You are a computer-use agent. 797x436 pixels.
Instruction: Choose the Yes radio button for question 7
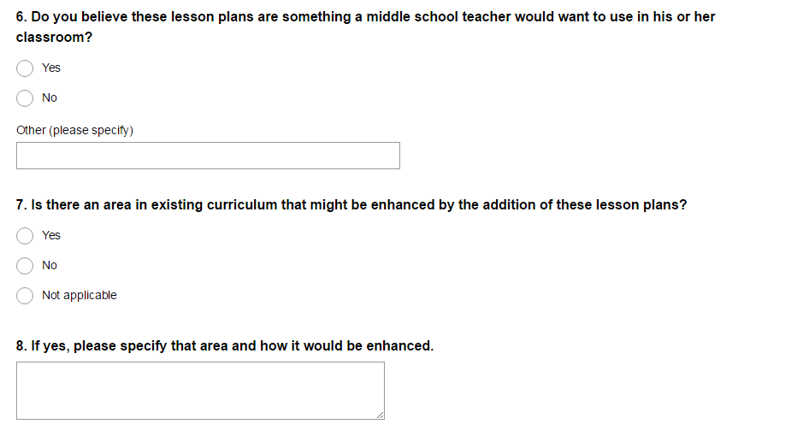pos(25,235)
